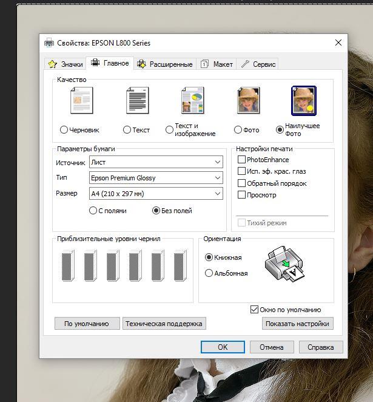Screen dimensions: 373x402
Task: Select the Черновик quality radio button
Action: pyautogui.click(x=64, y=130)
